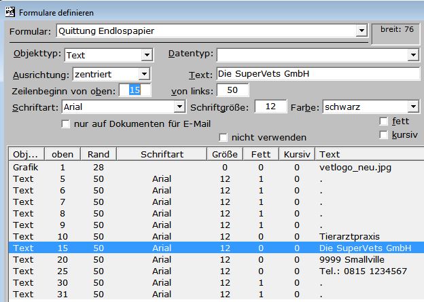Expand the Ausrichtung zentriert dropdown
Viewport: 424px width, 302px height.
(145, 74)
